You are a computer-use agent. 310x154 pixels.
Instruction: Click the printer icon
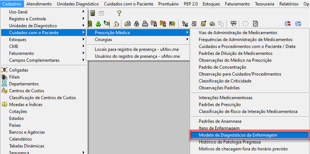pyautogui.click(x=145, y=24)
